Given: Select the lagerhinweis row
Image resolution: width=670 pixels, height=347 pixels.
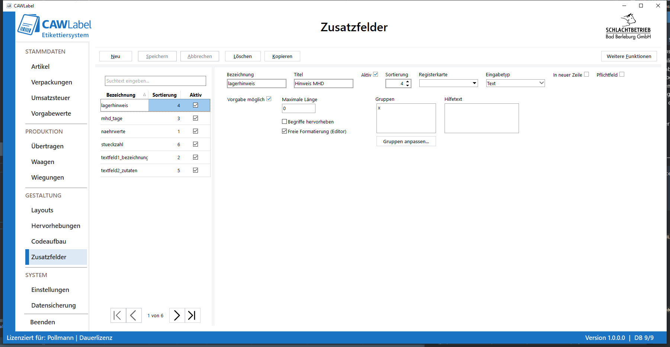Looking at the screenshot, I should pos(155,105).
